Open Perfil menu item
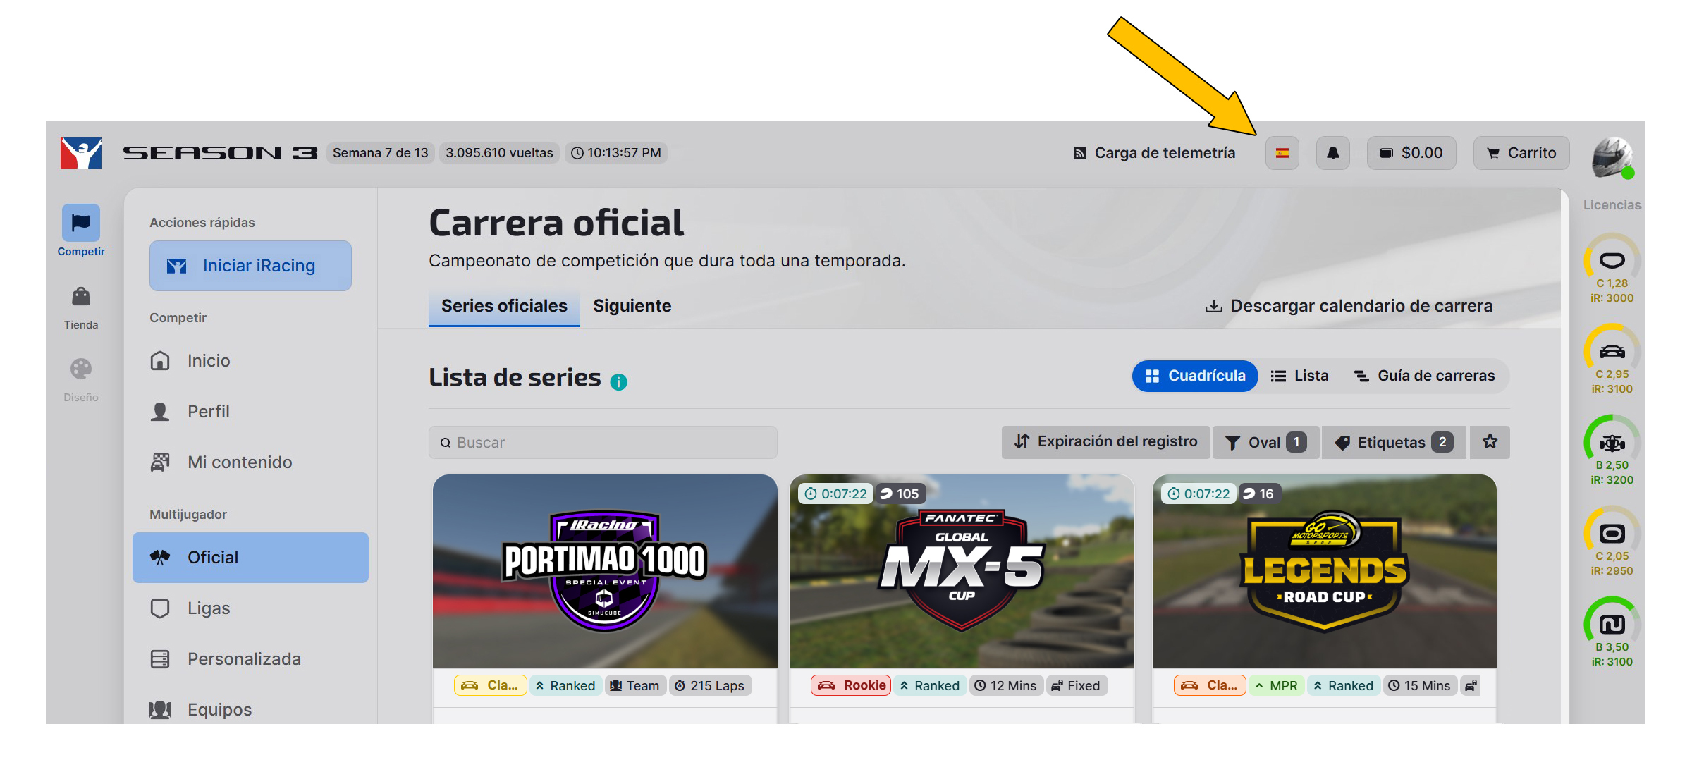The height and width of the screenshot is (772, 1692). [250, 412]
